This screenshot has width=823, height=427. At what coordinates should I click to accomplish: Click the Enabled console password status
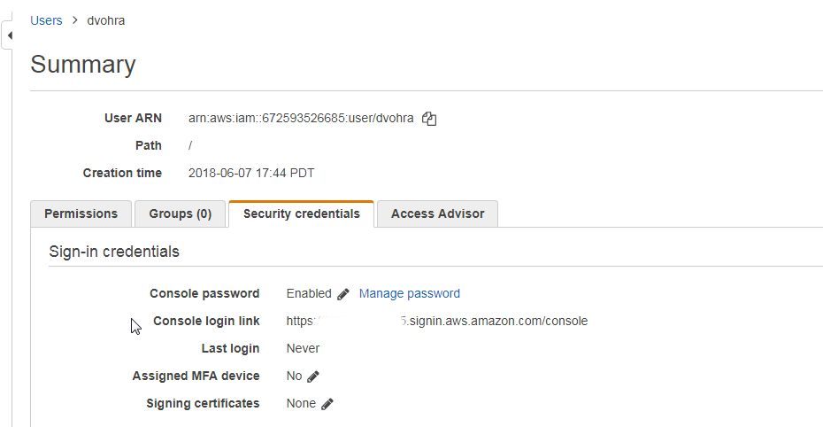309,293
